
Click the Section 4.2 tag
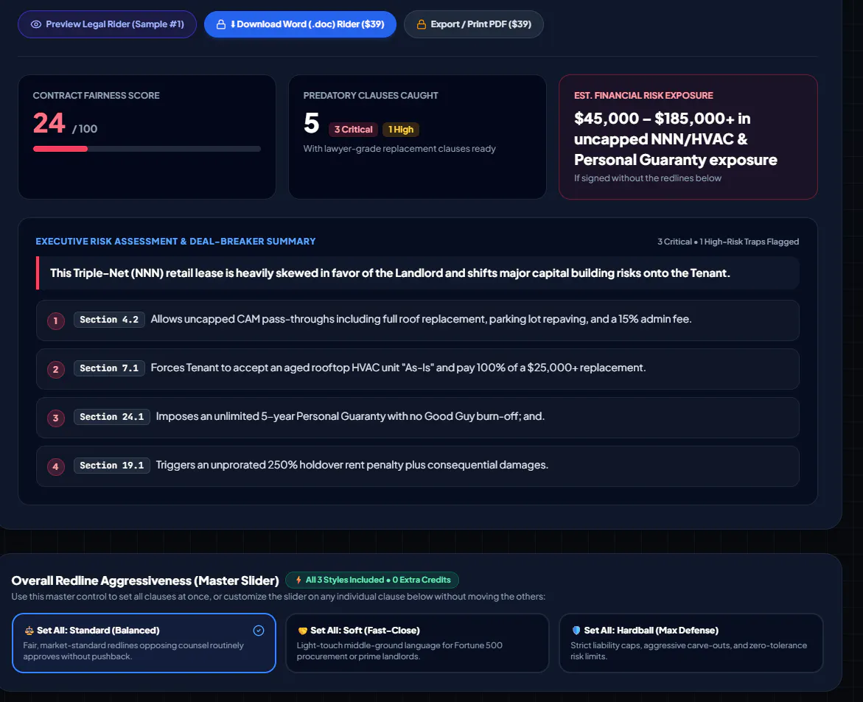click(109, 320)
